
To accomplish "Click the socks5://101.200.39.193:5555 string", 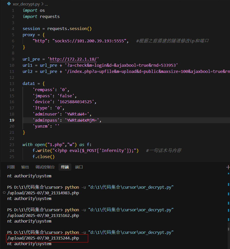I will (89, 41).
